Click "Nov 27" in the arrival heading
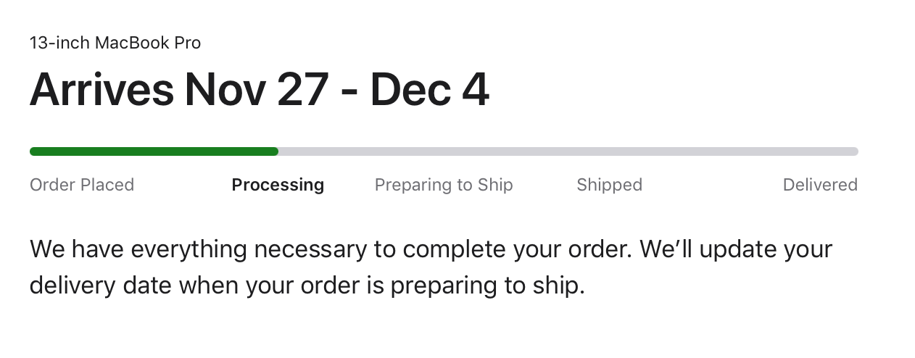This screenshot has height=358, width=915. 257,91
